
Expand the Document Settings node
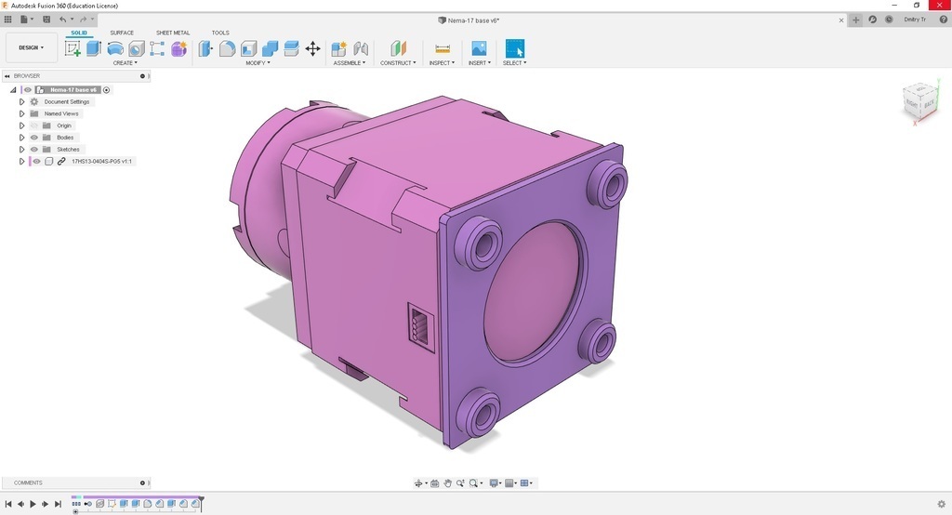[21, 101]
